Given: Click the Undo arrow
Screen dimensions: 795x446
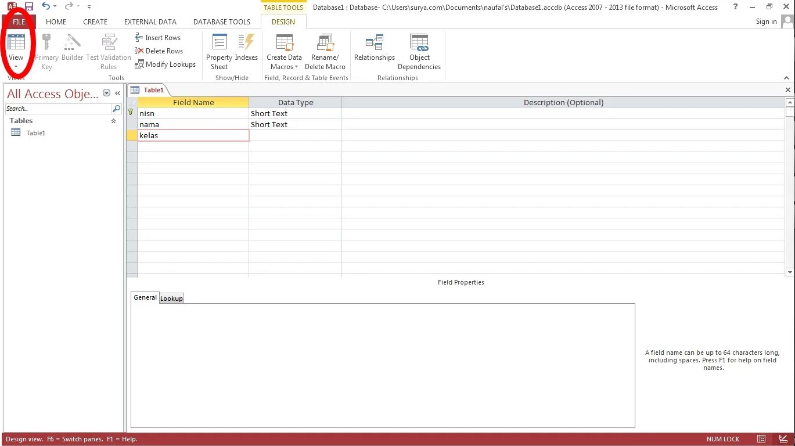Looking at the screenshot, I should point(46,6).
